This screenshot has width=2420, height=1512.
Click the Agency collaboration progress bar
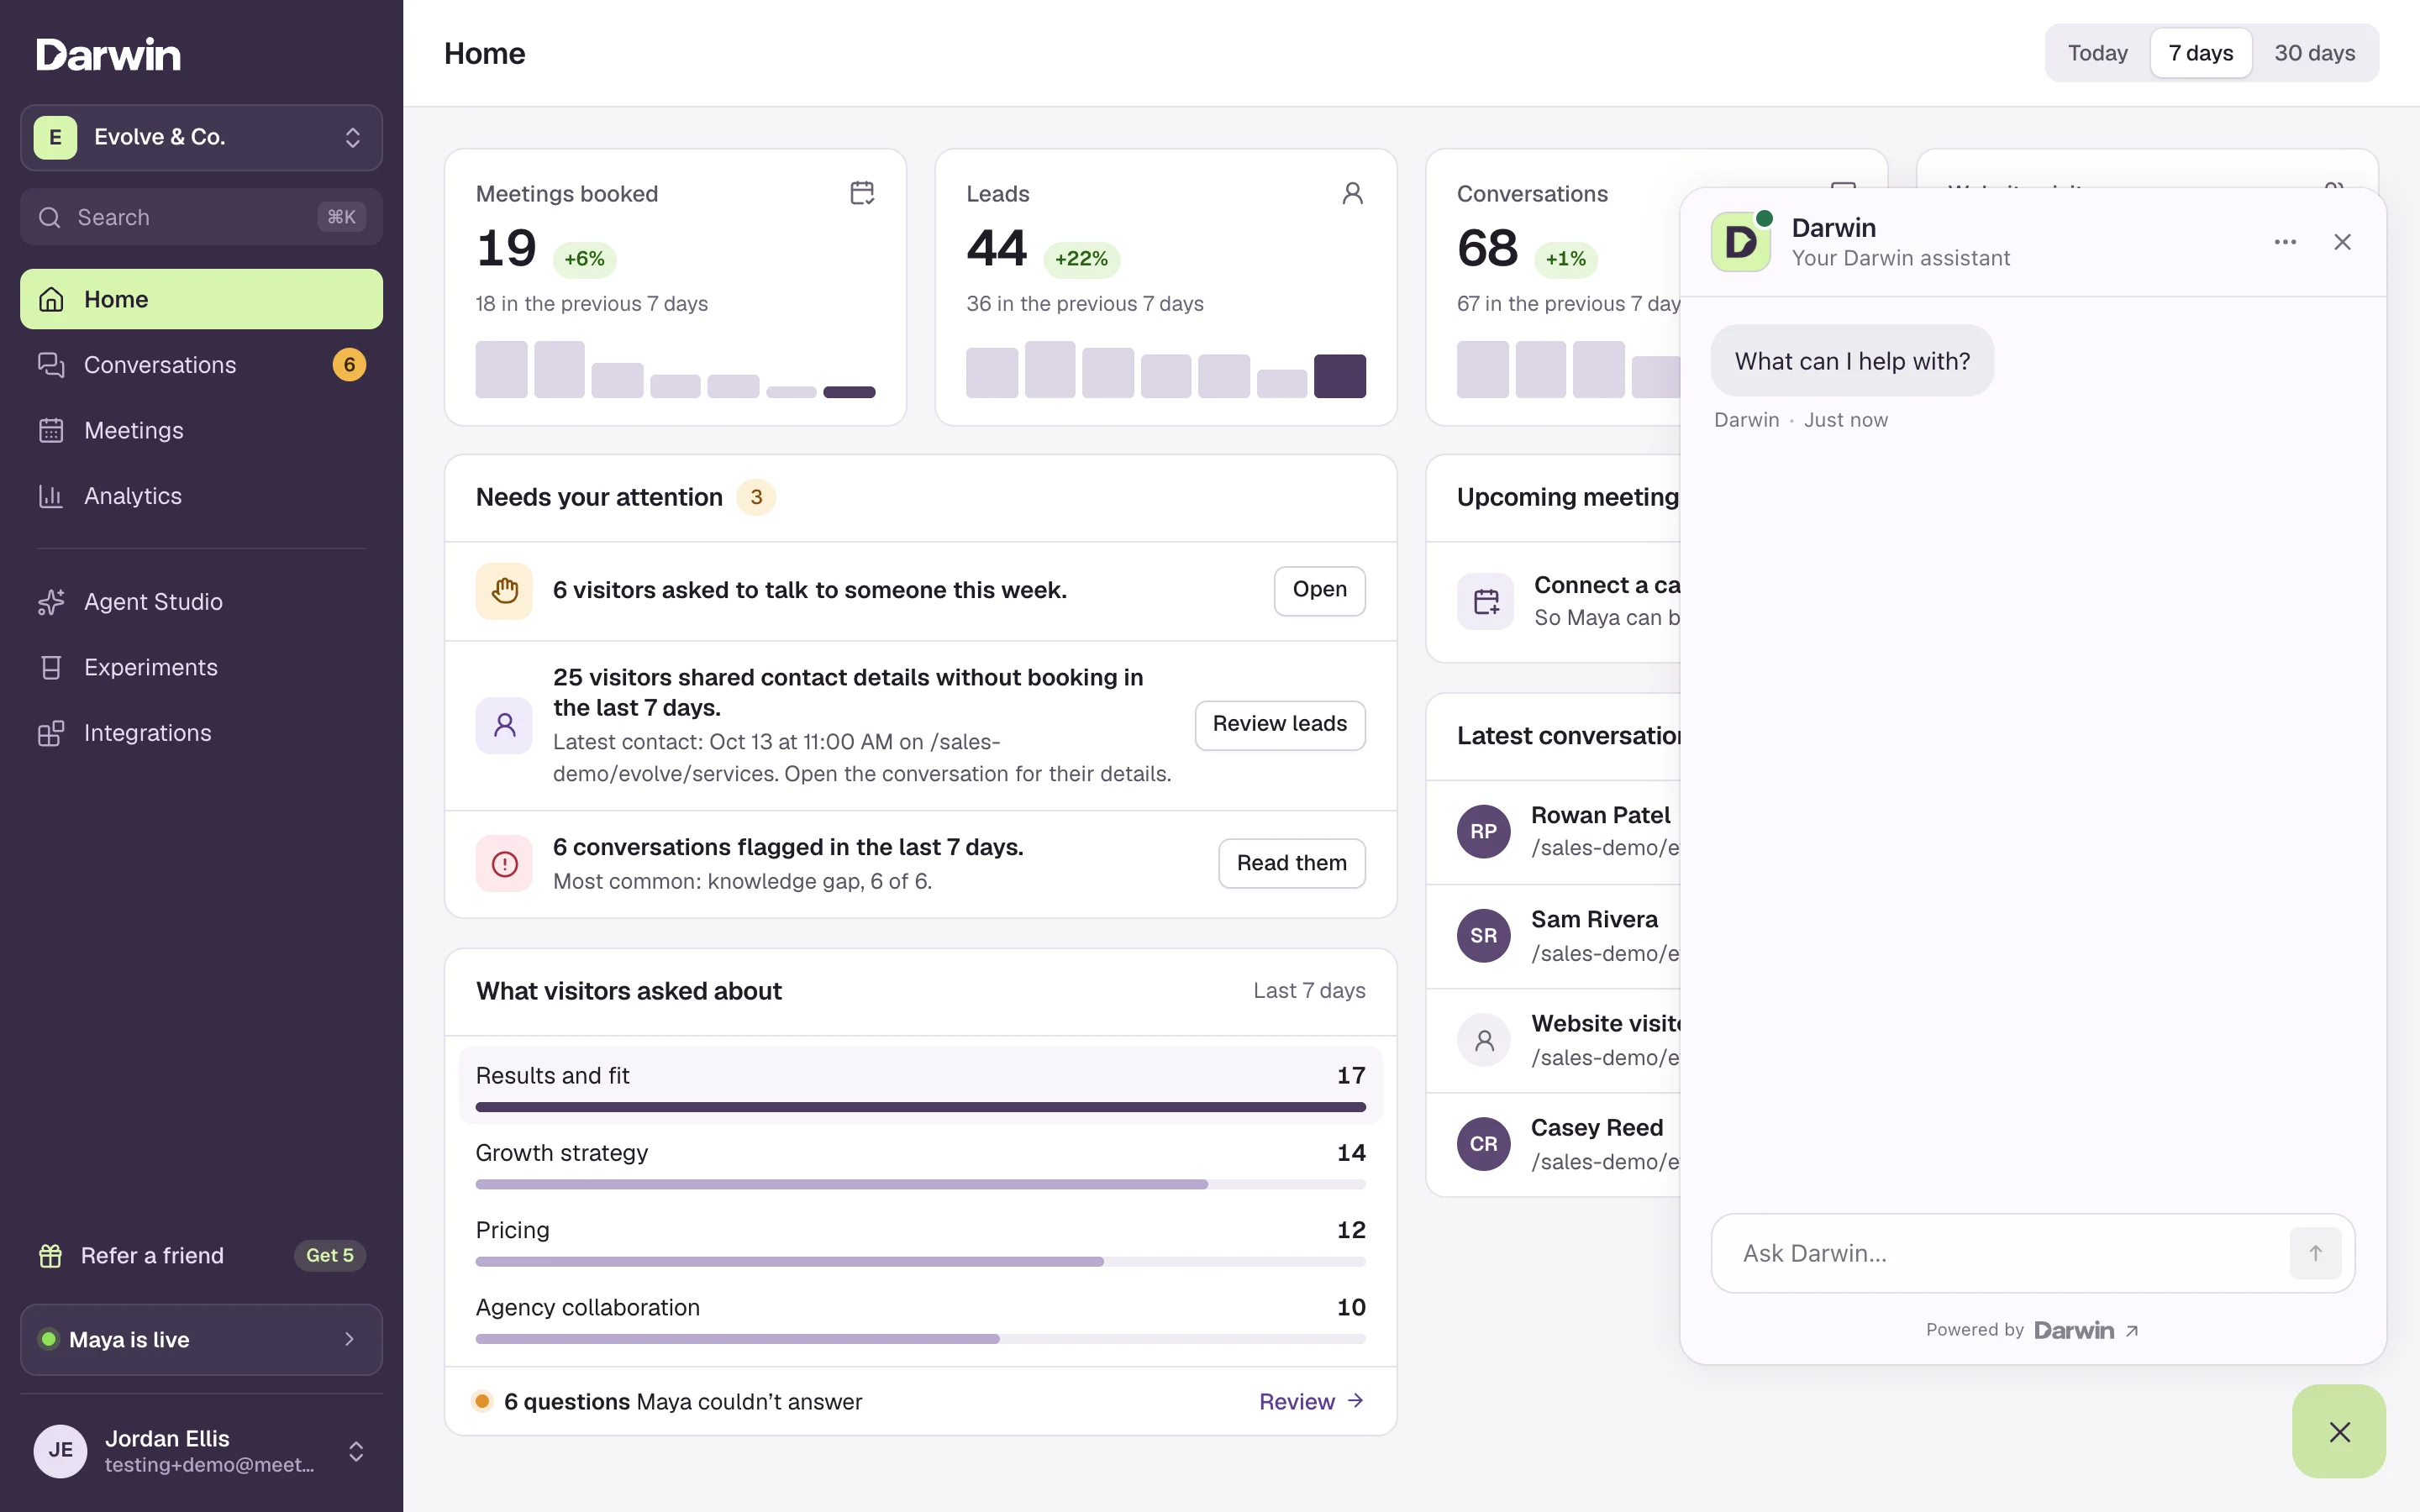click(920, 1339)
